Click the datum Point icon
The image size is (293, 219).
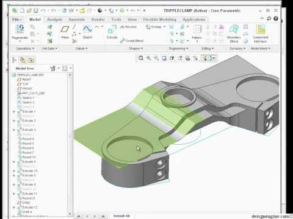[74, 34]
